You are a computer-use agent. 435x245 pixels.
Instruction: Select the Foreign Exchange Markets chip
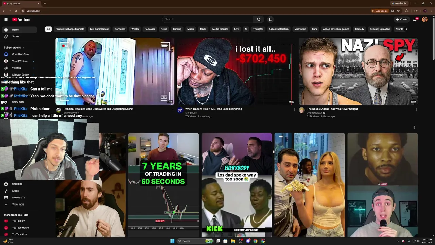70,29
